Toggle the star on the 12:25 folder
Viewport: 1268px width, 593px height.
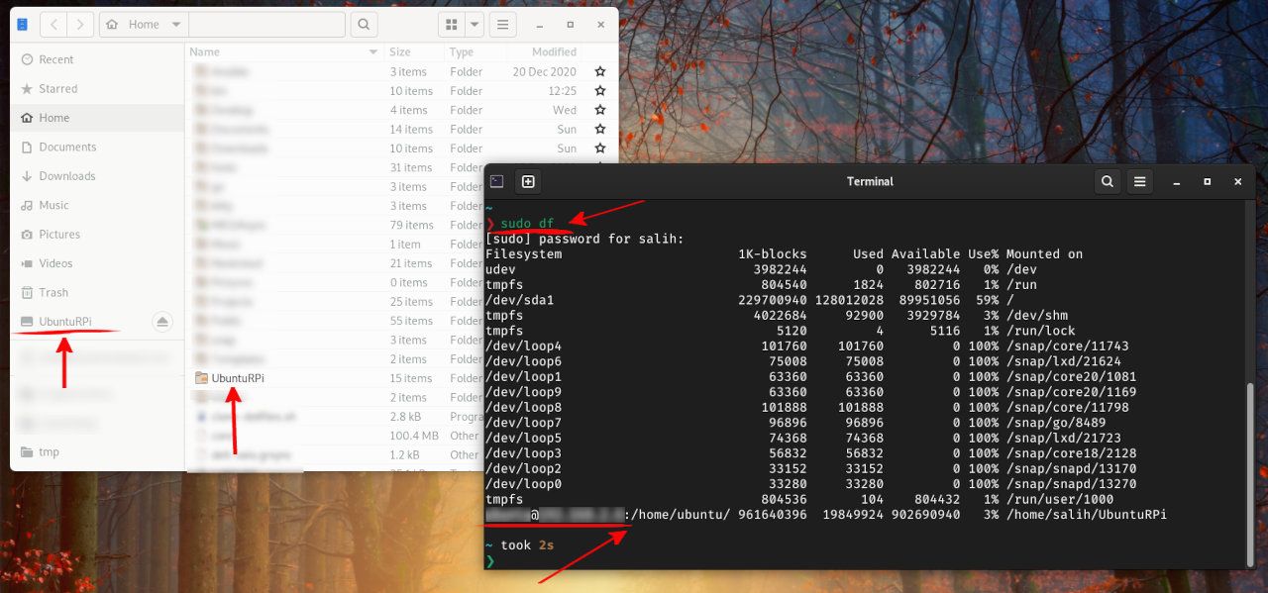click(x=599, y=91)
